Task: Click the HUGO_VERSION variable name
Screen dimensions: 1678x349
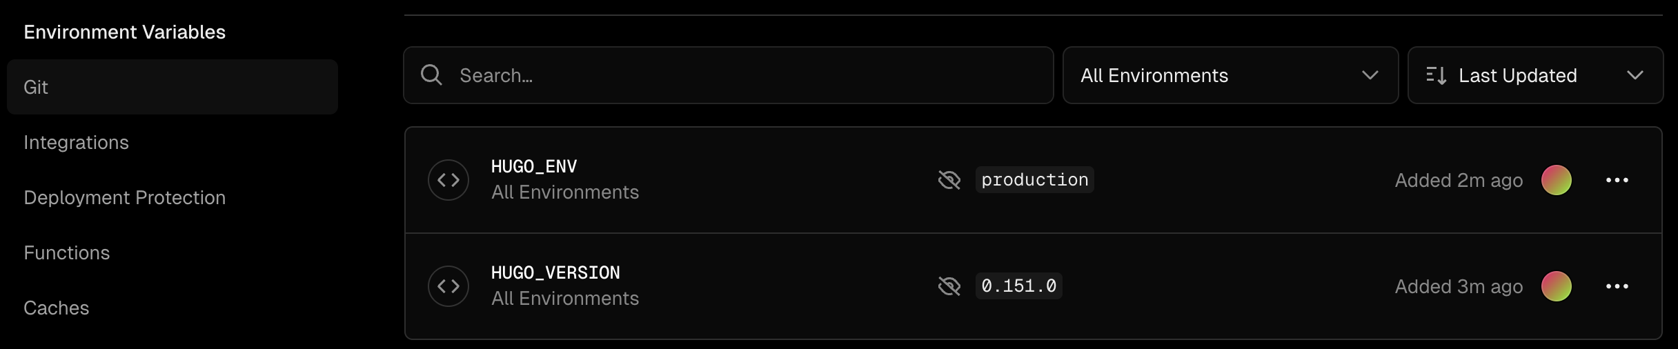Action: click(555, 273)
